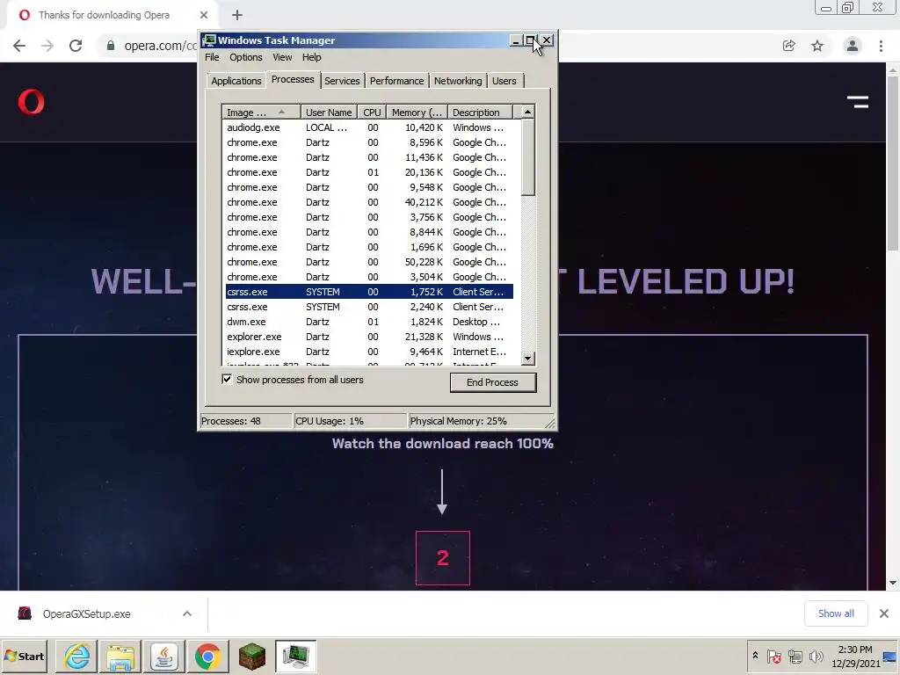Screen dimensions: 900x675
Task: Open a new Chrome tab
Action: 237,16
